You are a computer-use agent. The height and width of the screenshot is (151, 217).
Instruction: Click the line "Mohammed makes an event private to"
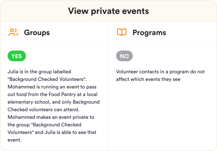tap(51, 117)
